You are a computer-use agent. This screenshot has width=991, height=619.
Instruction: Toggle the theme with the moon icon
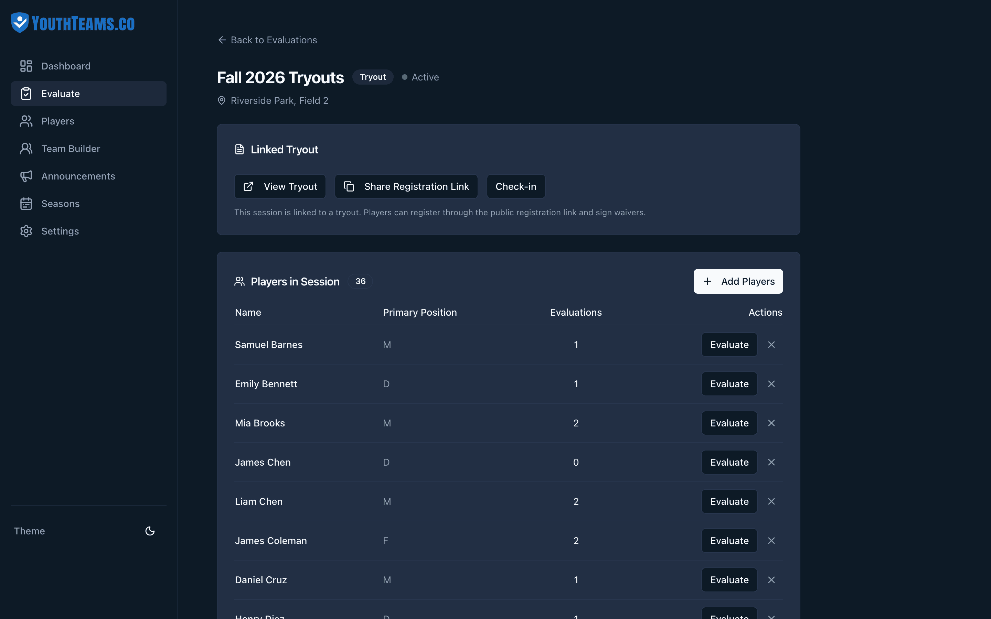pos(150,531)
